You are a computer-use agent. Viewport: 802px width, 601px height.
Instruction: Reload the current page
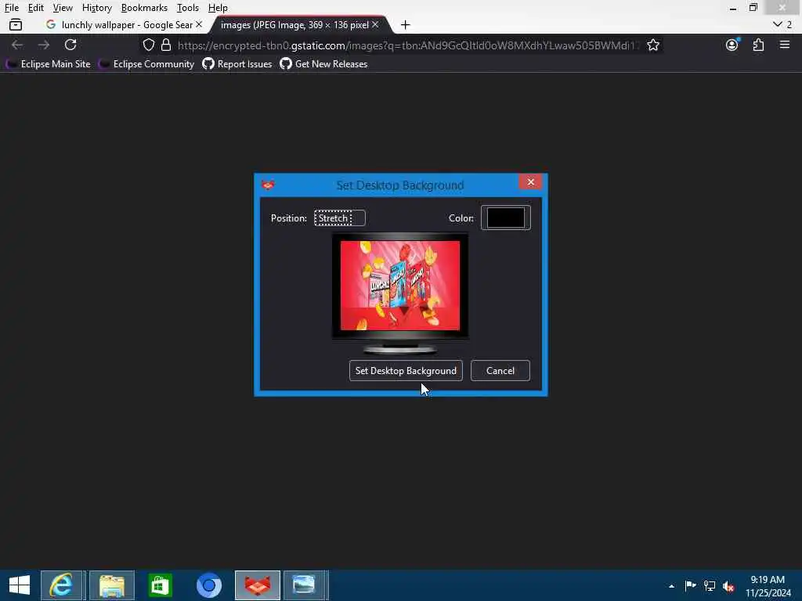pos(70,45)
